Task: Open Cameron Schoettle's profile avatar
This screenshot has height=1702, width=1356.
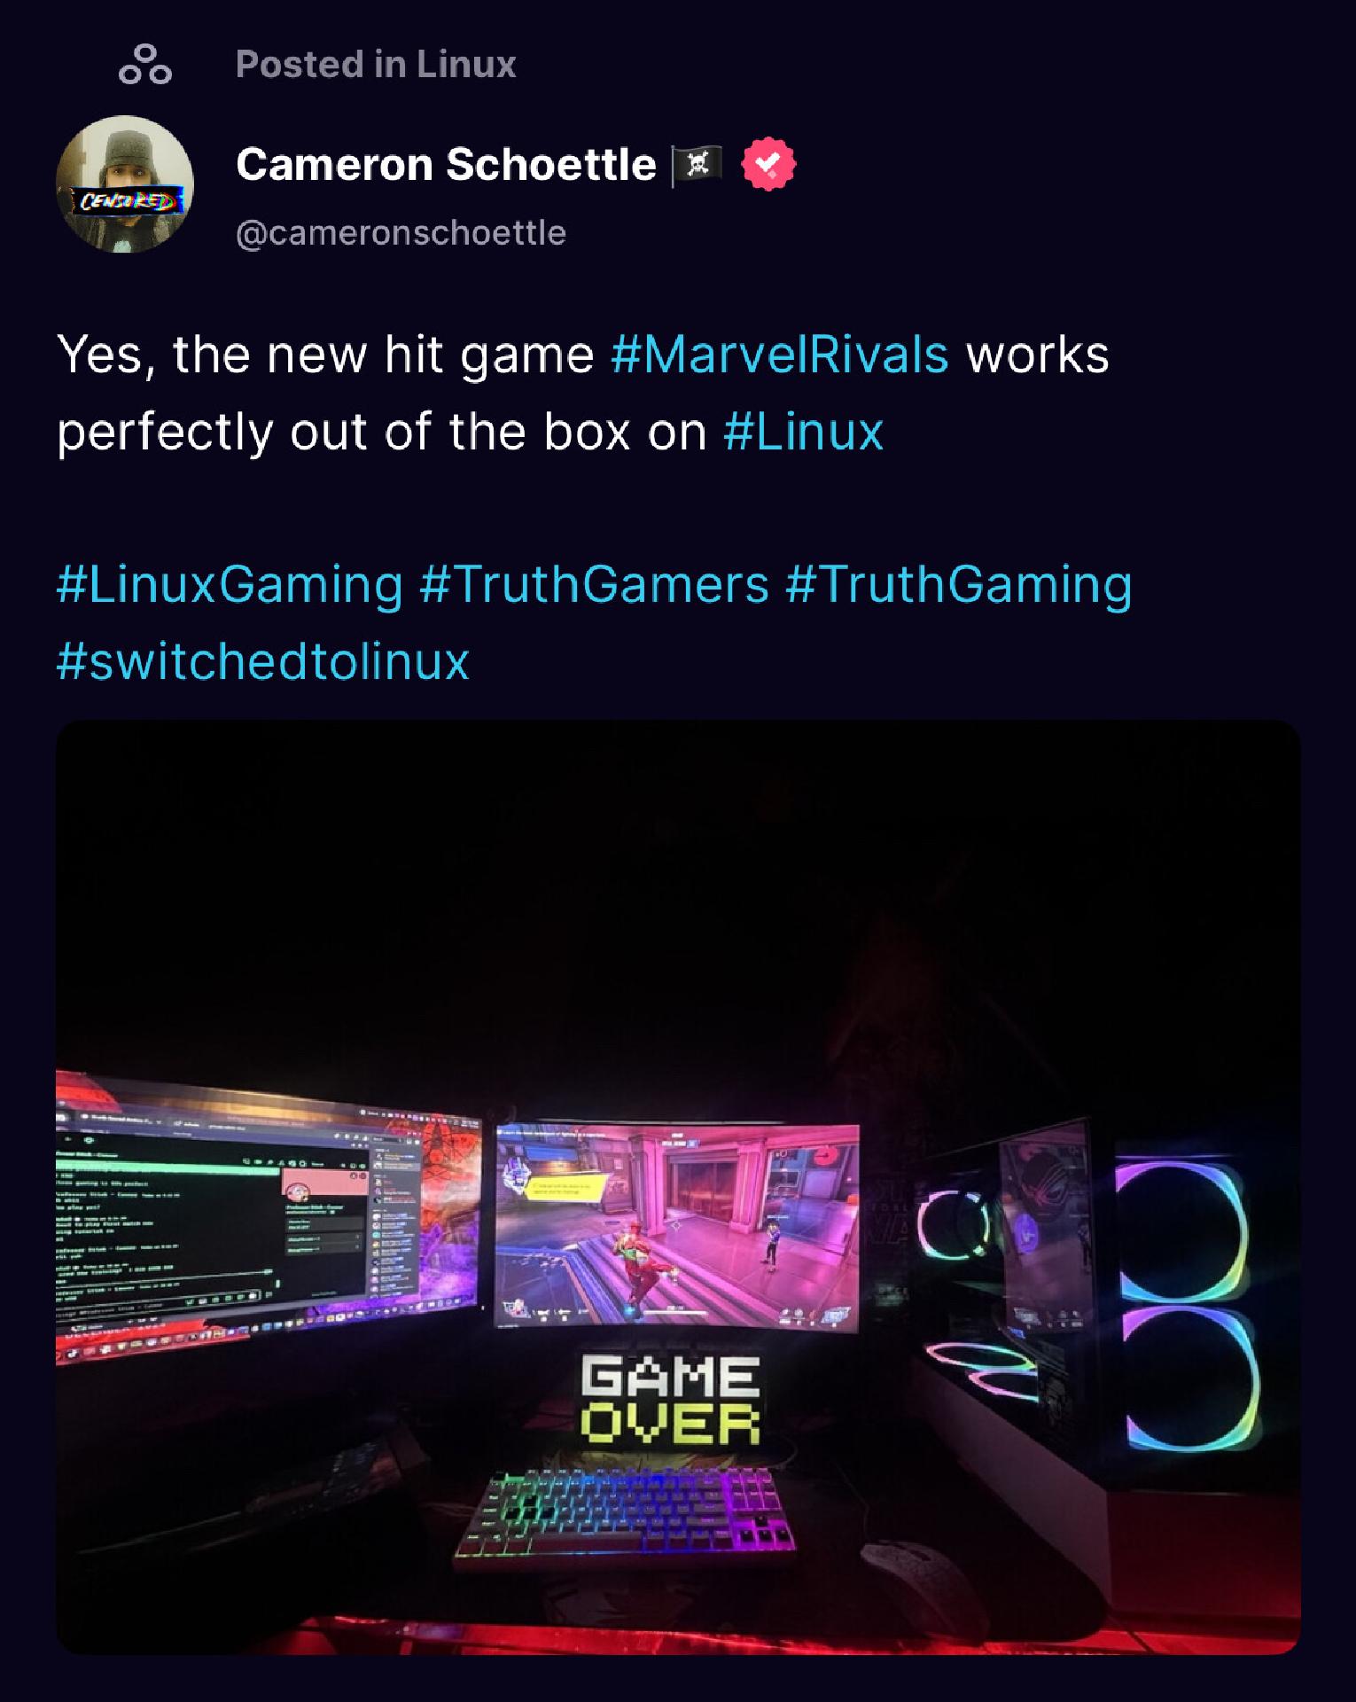Action: (125, 184)
